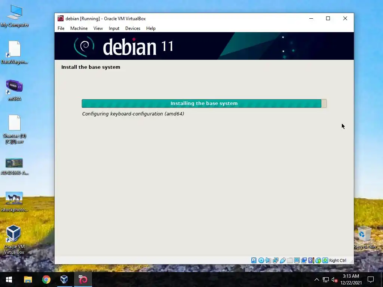Open the Machine menu
This screenshot has width=383, height=287.
pyautogui.click(x=79, y=28)
